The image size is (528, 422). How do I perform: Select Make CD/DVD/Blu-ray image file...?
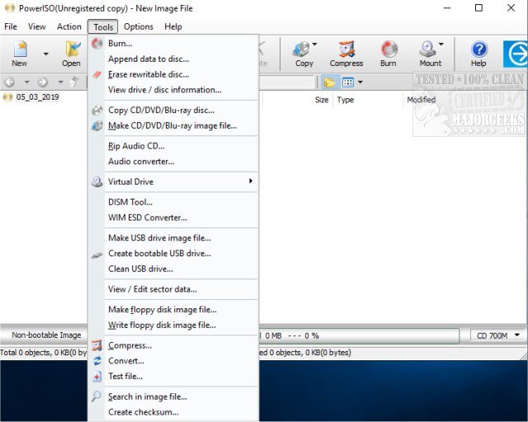click(x=174, y=125)
